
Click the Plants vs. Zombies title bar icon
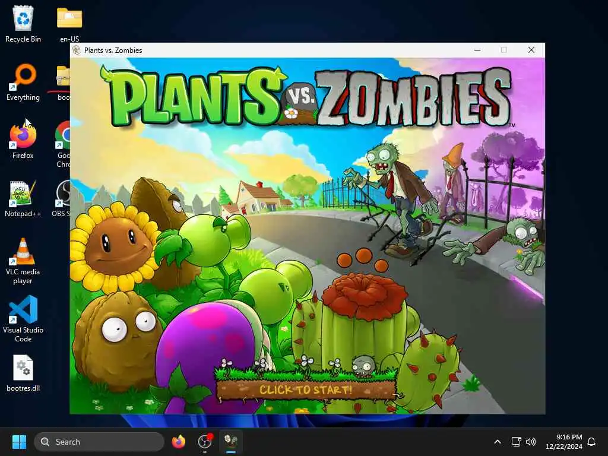coord(77,50)
